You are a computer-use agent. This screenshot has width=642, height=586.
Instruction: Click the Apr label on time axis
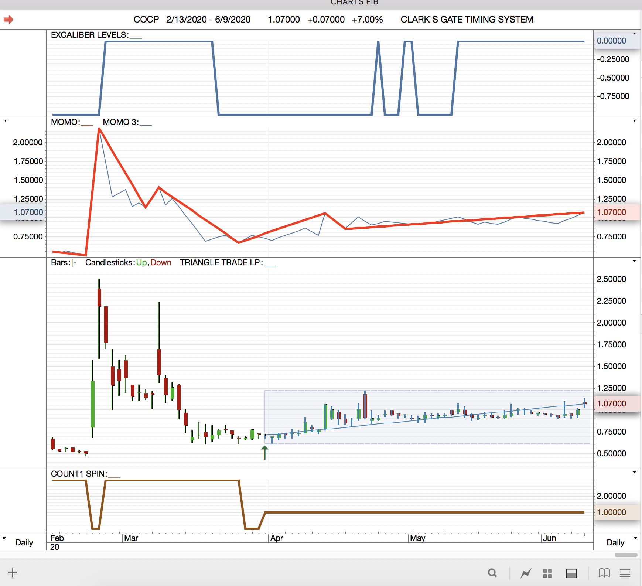(x=276, y=538)
